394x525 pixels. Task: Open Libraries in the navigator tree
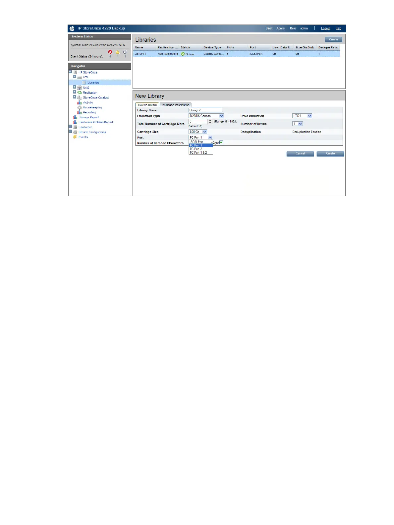93,83
